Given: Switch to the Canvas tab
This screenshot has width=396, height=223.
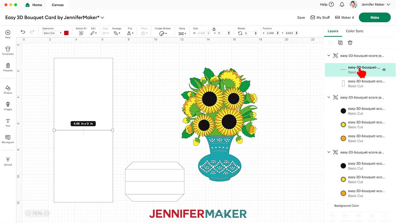Looking at the screenshot, I should click(x=58, y=5).
